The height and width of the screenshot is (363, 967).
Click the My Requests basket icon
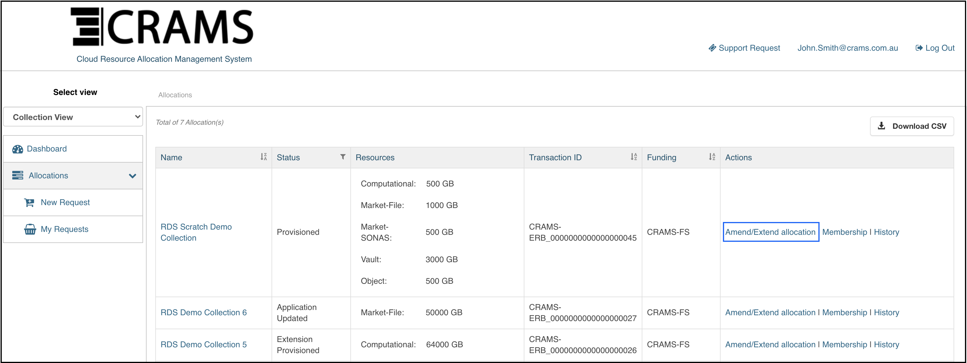[30, 229]
